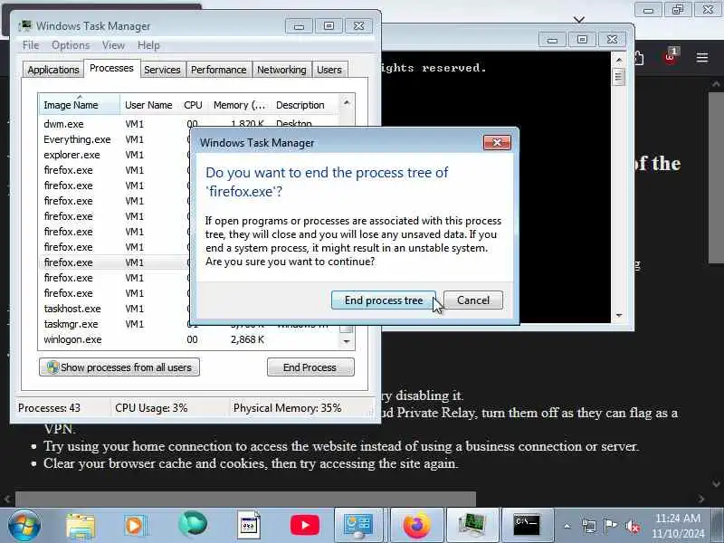Click Processes: 43 status bar entry

click(x=49, y=408)
